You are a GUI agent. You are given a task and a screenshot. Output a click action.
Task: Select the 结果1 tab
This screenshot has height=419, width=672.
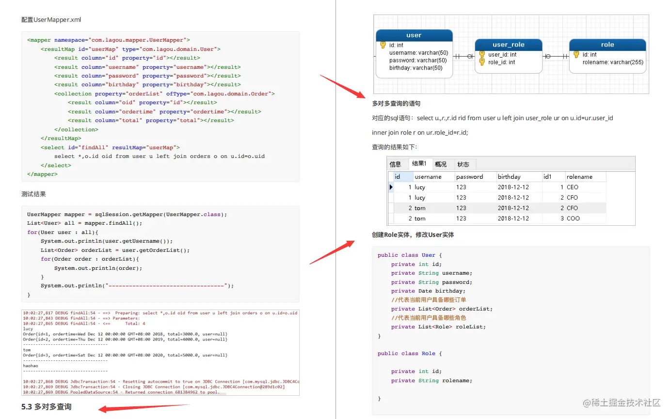click(x=419, y=164)
